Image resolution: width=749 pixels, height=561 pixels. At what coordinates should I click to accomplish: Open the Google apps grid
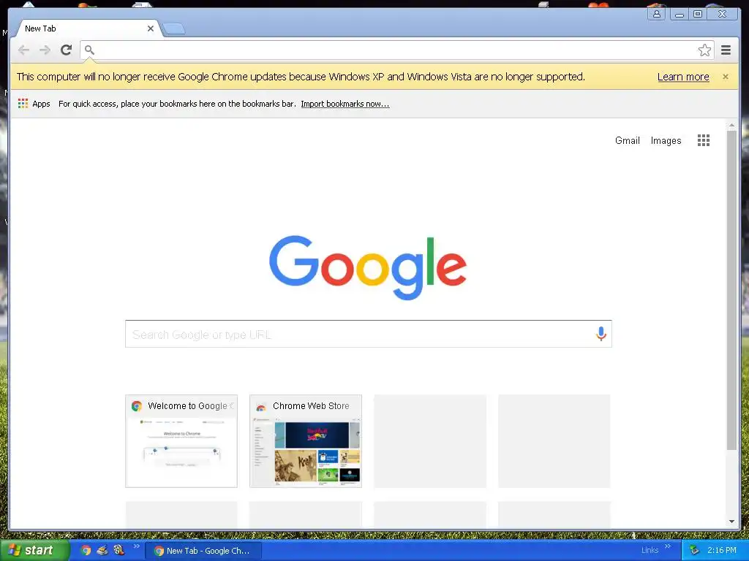pos(703,140)
